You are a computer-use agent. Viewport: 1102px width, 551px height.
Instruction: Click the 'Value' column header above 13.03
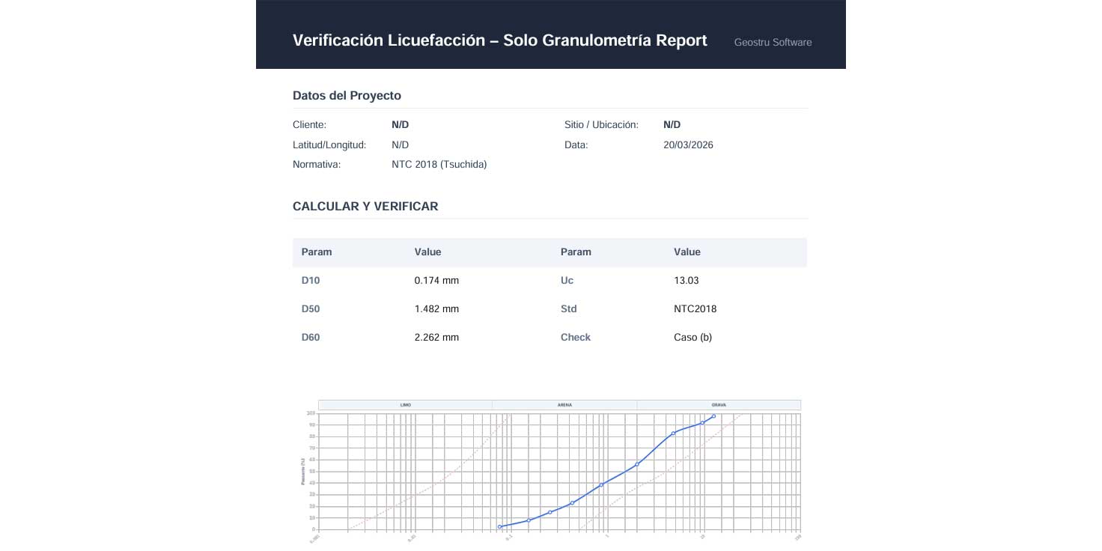pyautogui.click(x=687, y=252)
